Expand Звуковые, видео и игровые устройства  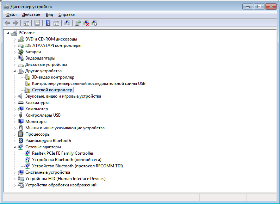15,97
